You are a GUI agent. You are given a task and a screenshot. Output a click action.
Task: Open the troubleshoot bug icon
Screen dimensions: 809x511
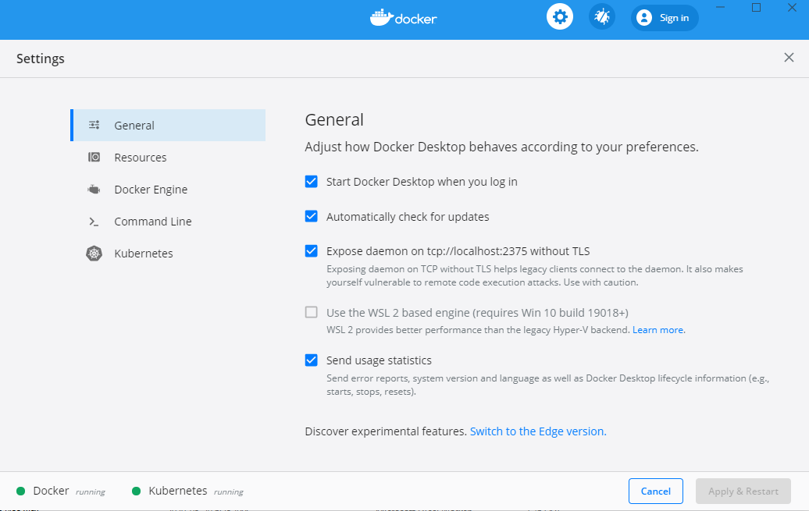point(601,17)
